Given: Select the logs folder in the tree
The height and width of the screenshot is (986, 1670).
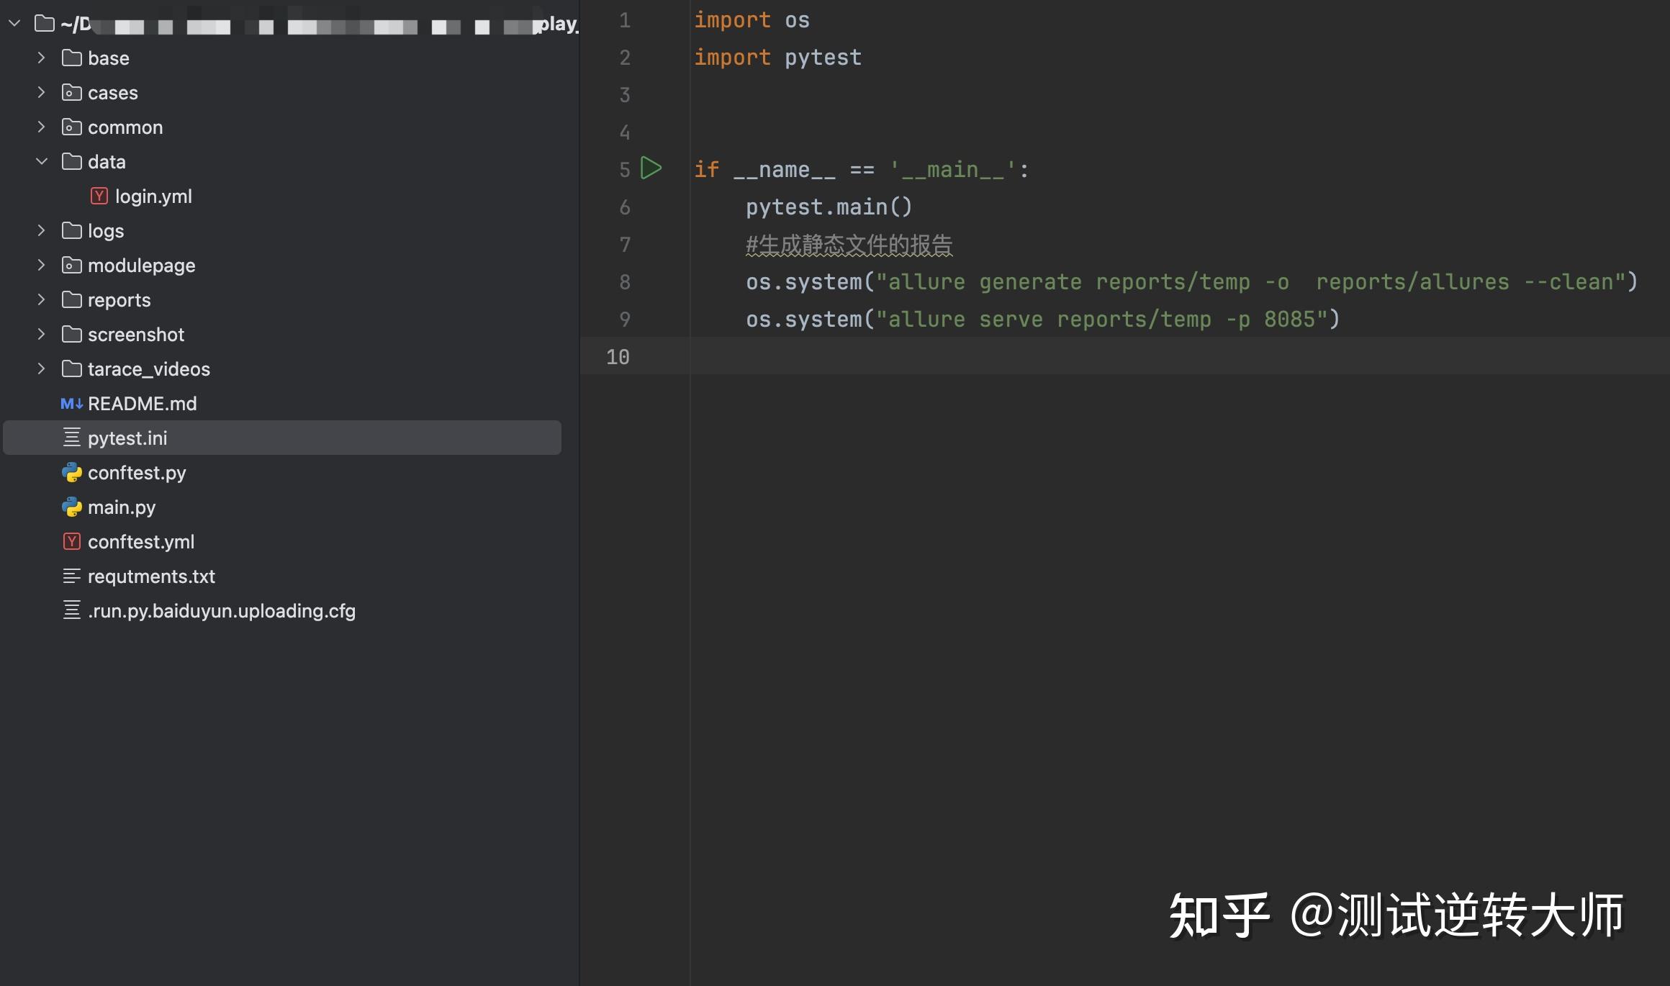Looking at the screenshot, I should [105, 230].
